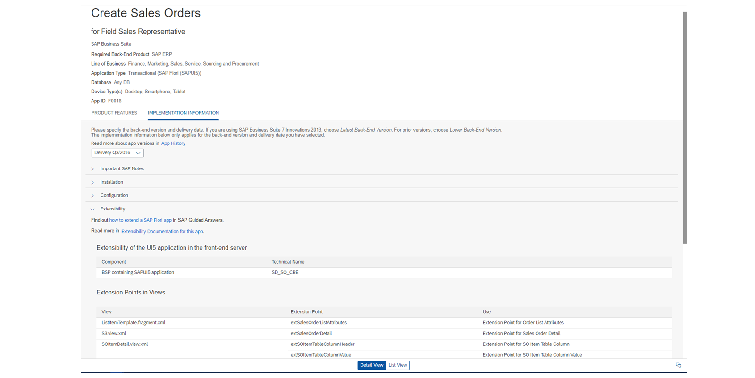755x378 pixels.
Task: Click the 'Create Sales Orders' title
Action: (146, 13)
